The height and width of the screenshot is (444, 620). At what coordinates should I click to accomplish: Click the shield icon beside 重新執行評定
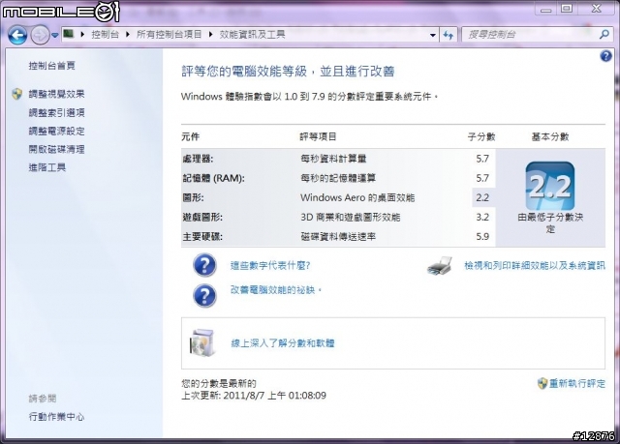(x=542, y=383)
